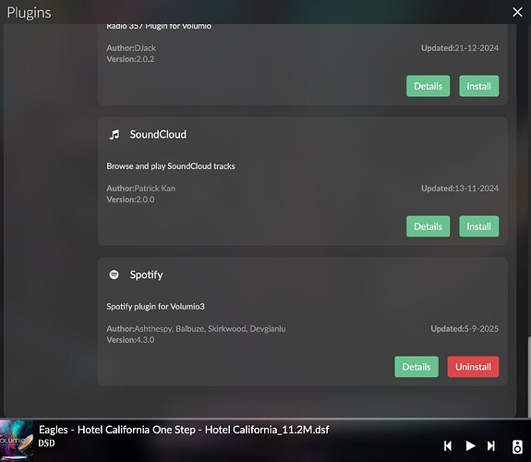Start playback with the play button
Image resolution: width=531 pixels, height=462 pixels.
470,445
